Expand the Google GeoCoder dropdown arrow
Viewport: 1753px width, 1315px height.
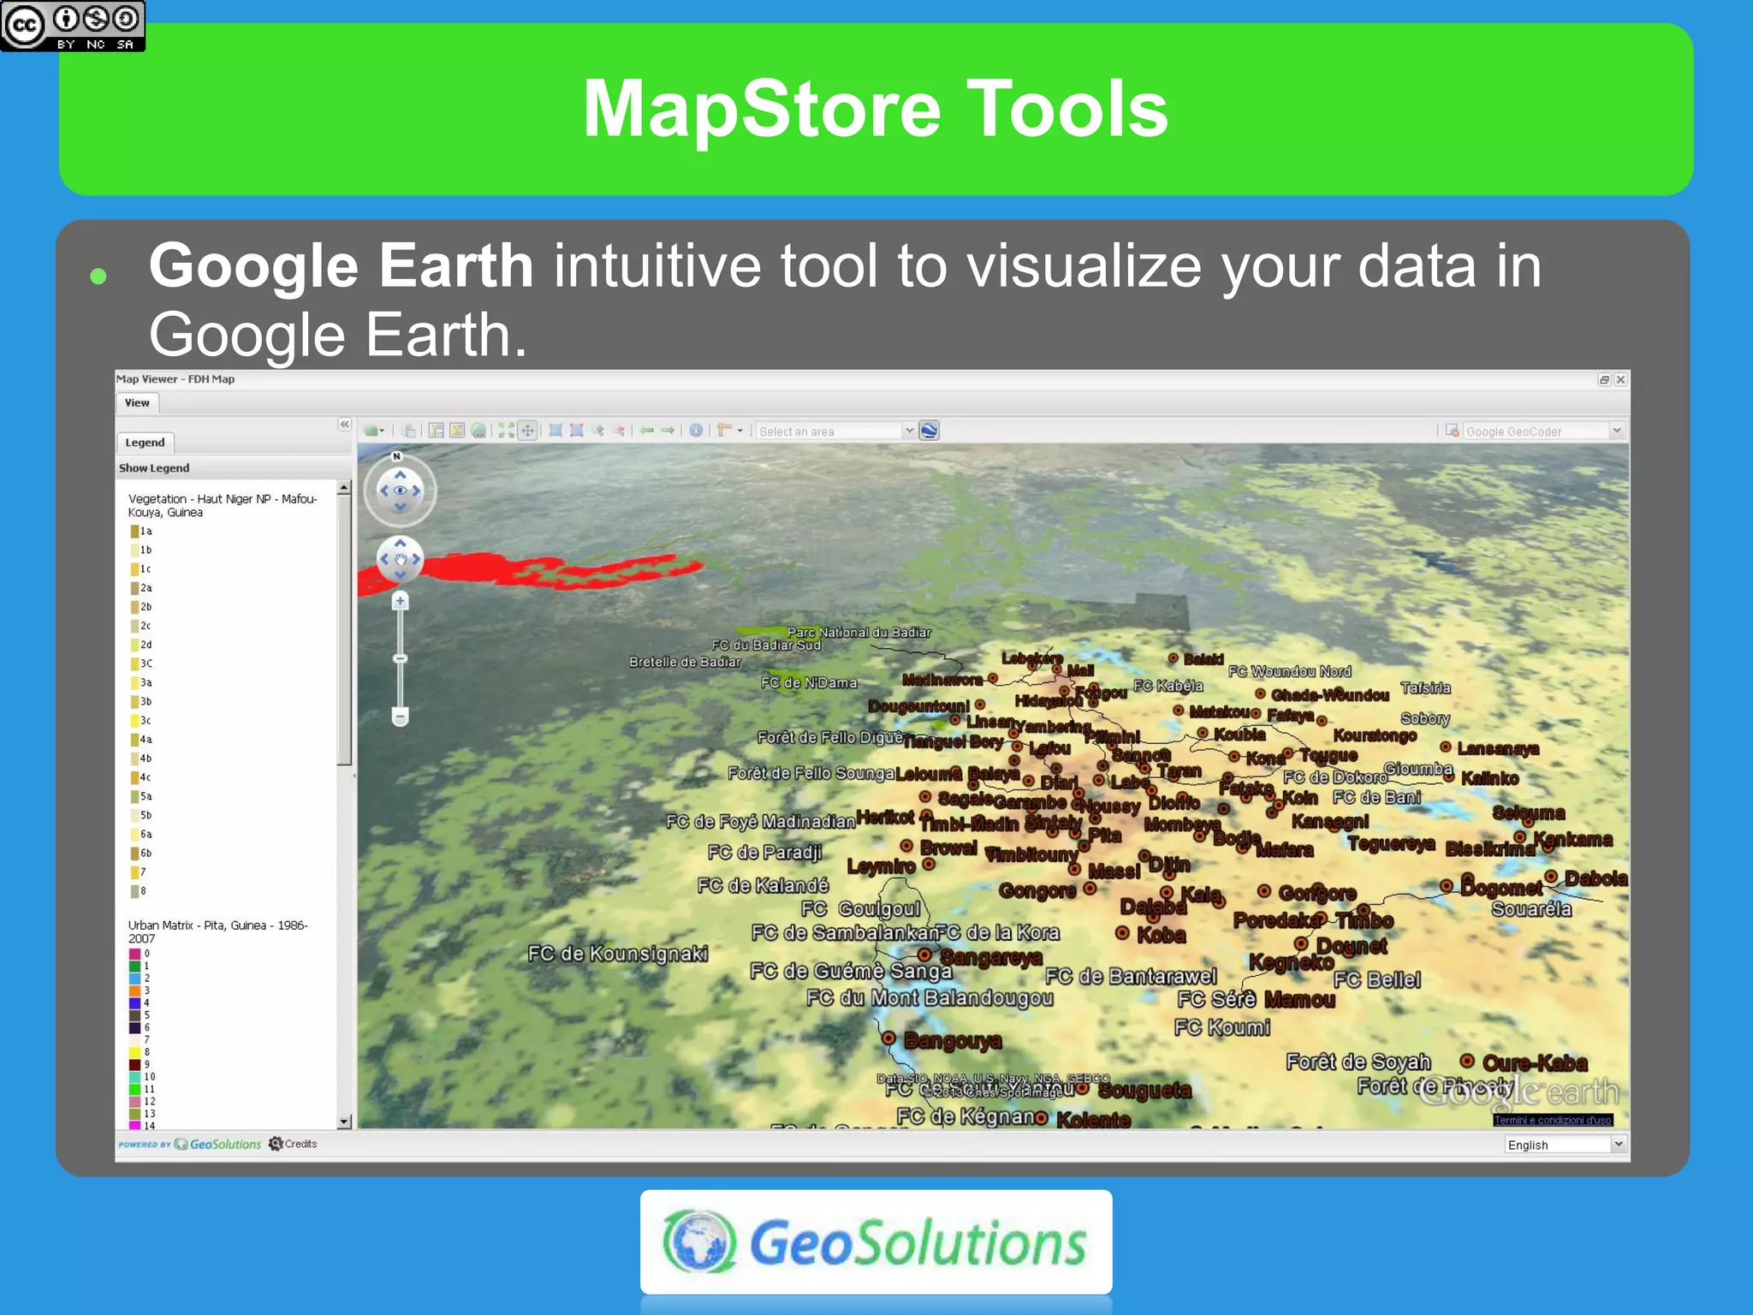1617,431
